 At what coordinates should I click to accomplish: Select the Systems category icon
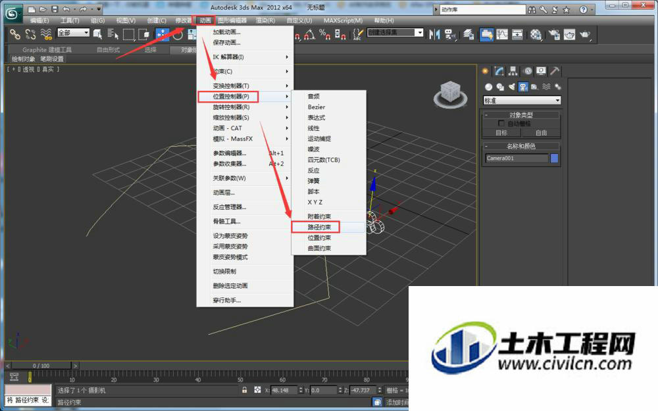click(558, 87)
